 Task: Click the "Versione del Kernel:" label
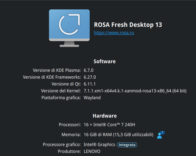[61, 91]
